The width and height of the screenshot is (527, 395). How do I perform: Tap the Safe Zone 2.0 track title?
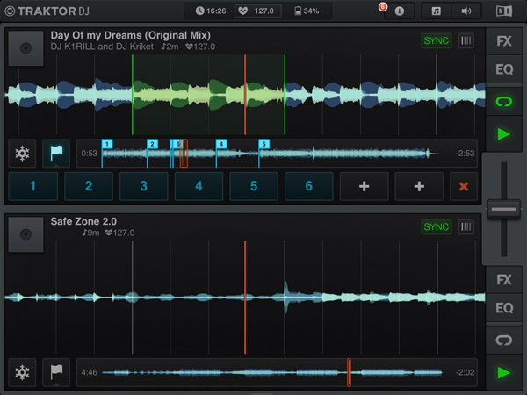83,222
